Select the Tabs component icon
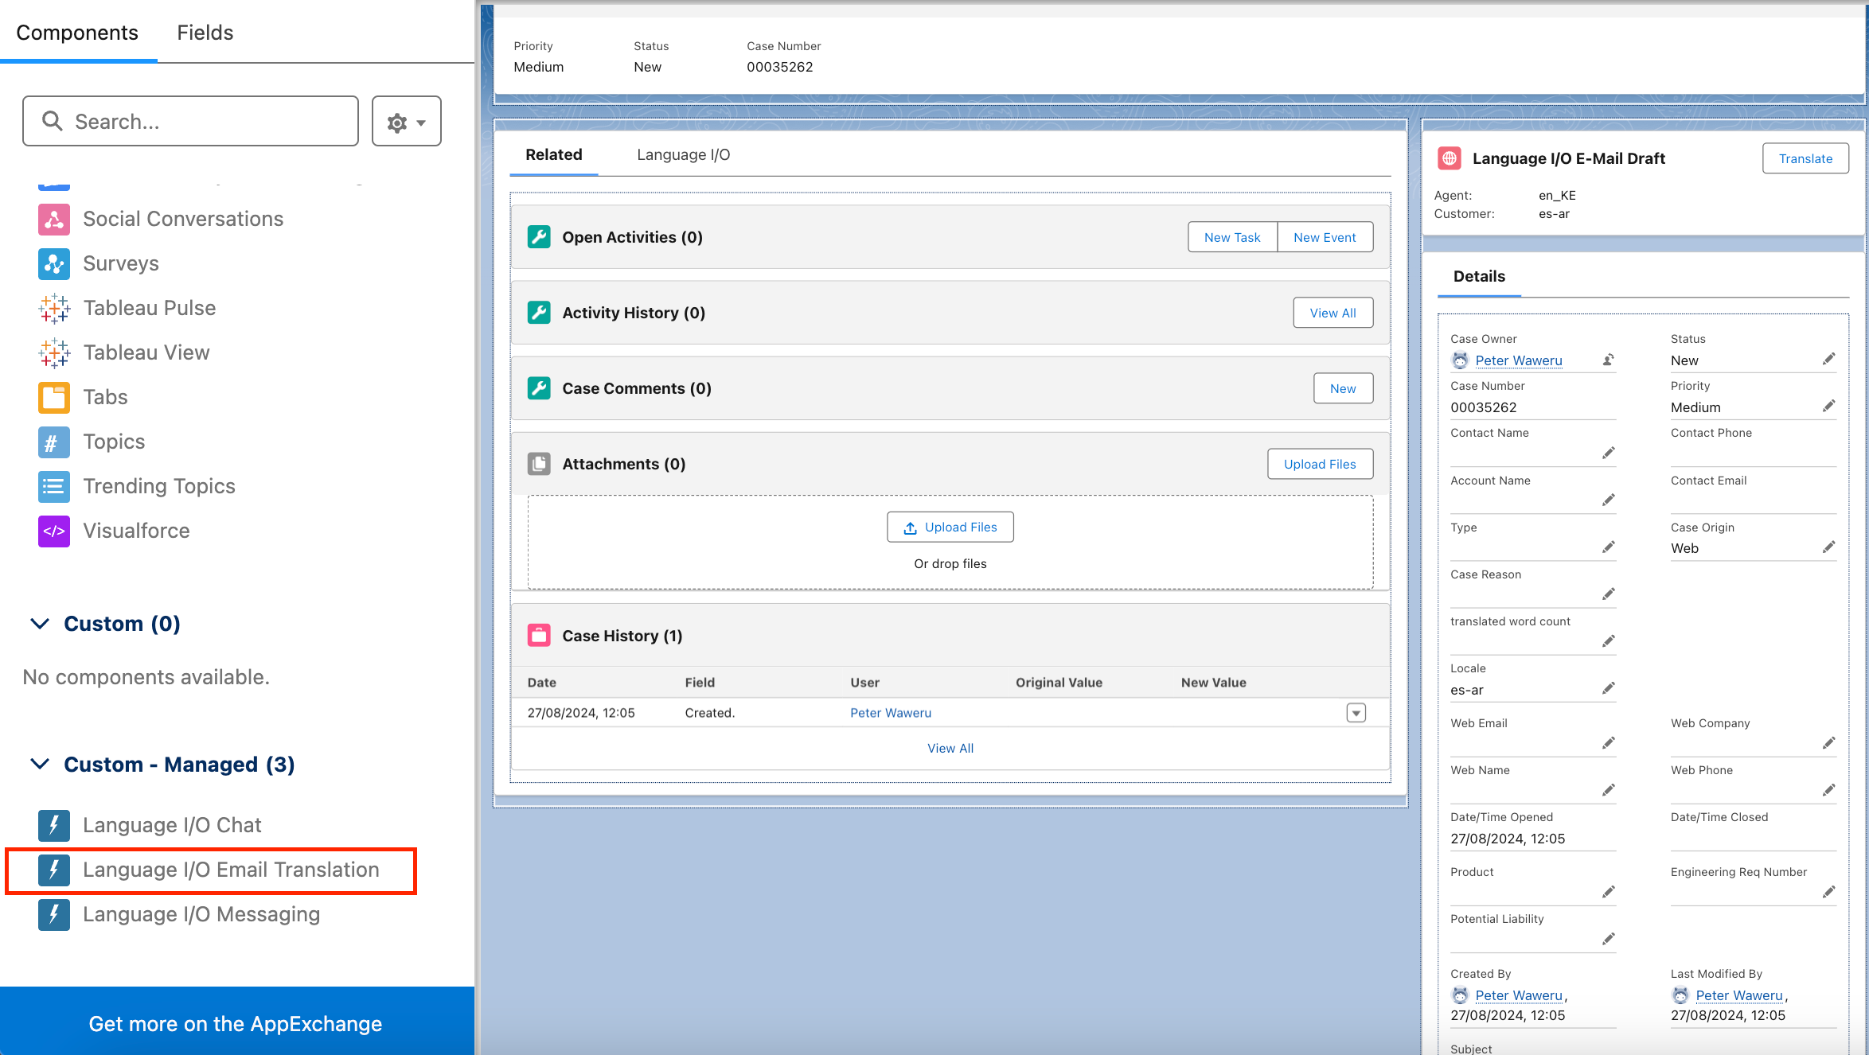The image size is (1869, 1055). pos(53,397)
